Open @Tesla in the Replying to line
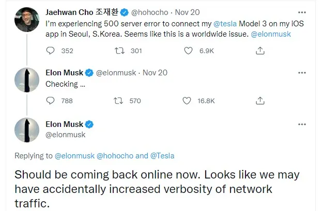This screenshot has height=211, width=323. point(162,156)
